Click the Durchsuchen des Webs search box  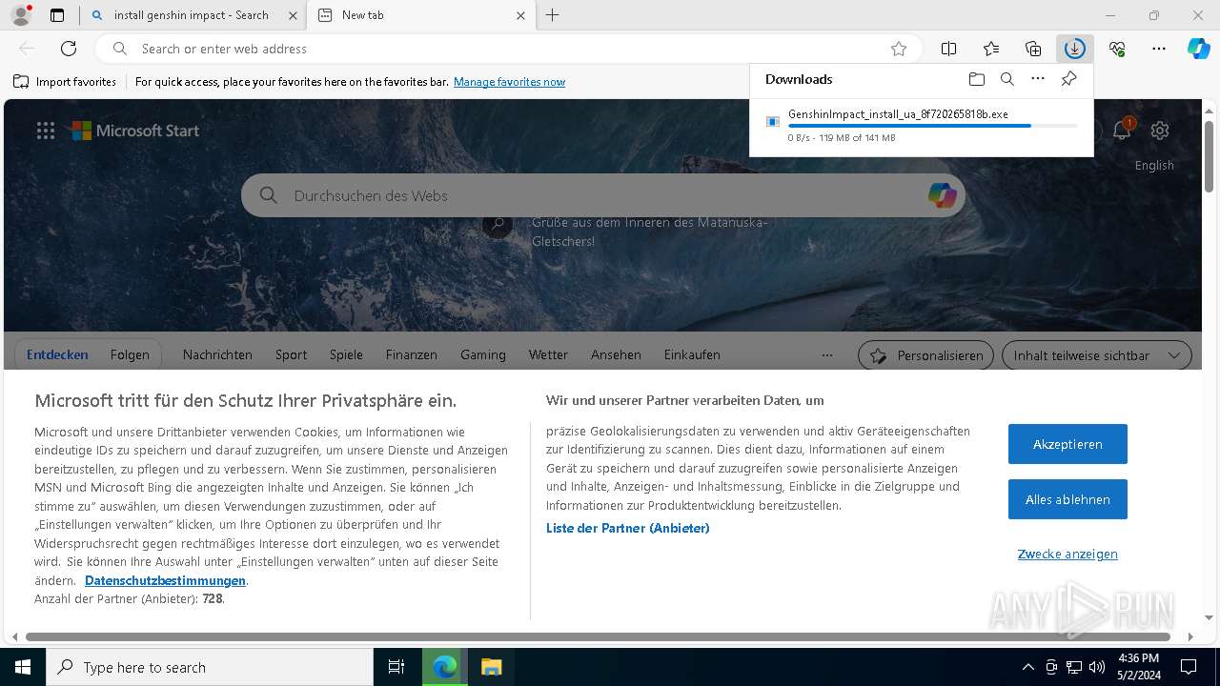tap(602, 195)
